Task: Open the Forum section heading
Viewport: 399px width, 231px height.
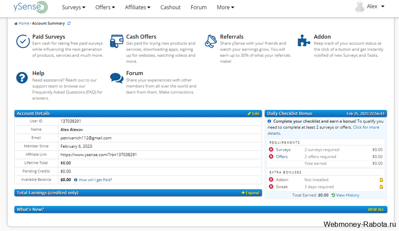Action: [x=134, y=73]
